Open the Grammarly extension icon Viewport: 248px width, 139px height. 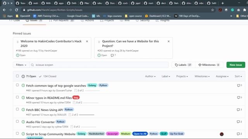coord(232,10)
